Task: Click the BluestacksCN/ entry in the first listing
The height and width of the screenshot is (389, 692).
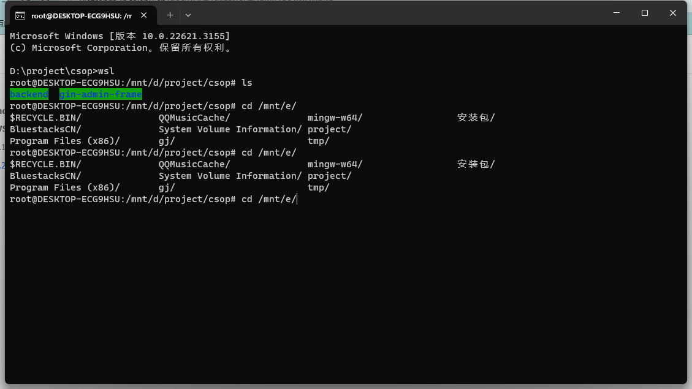Action: 45,130
